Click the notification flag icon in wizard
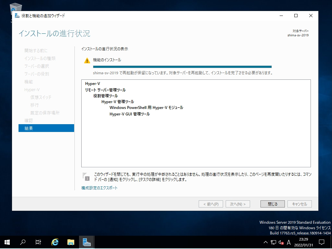332x249 pixels. (x=86, y=177)
